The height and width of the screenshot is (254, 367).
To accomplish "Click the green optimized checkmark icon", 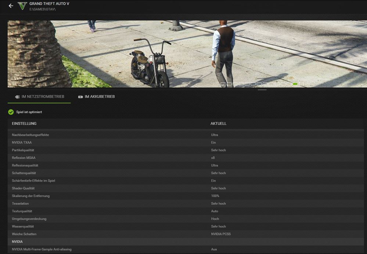I will 11,112.
